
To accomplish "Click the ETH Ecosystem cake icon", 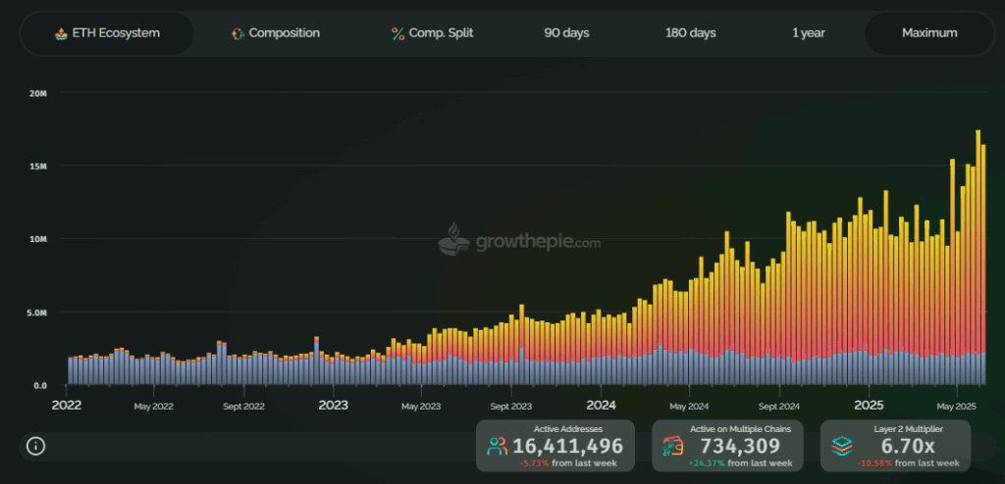I will [x=61, y=33].
